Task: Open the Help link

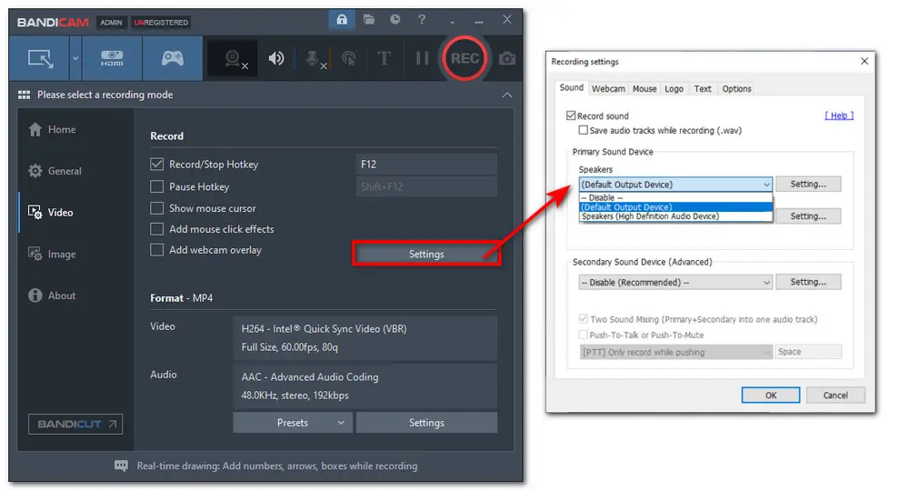Action: pos(838,116)
